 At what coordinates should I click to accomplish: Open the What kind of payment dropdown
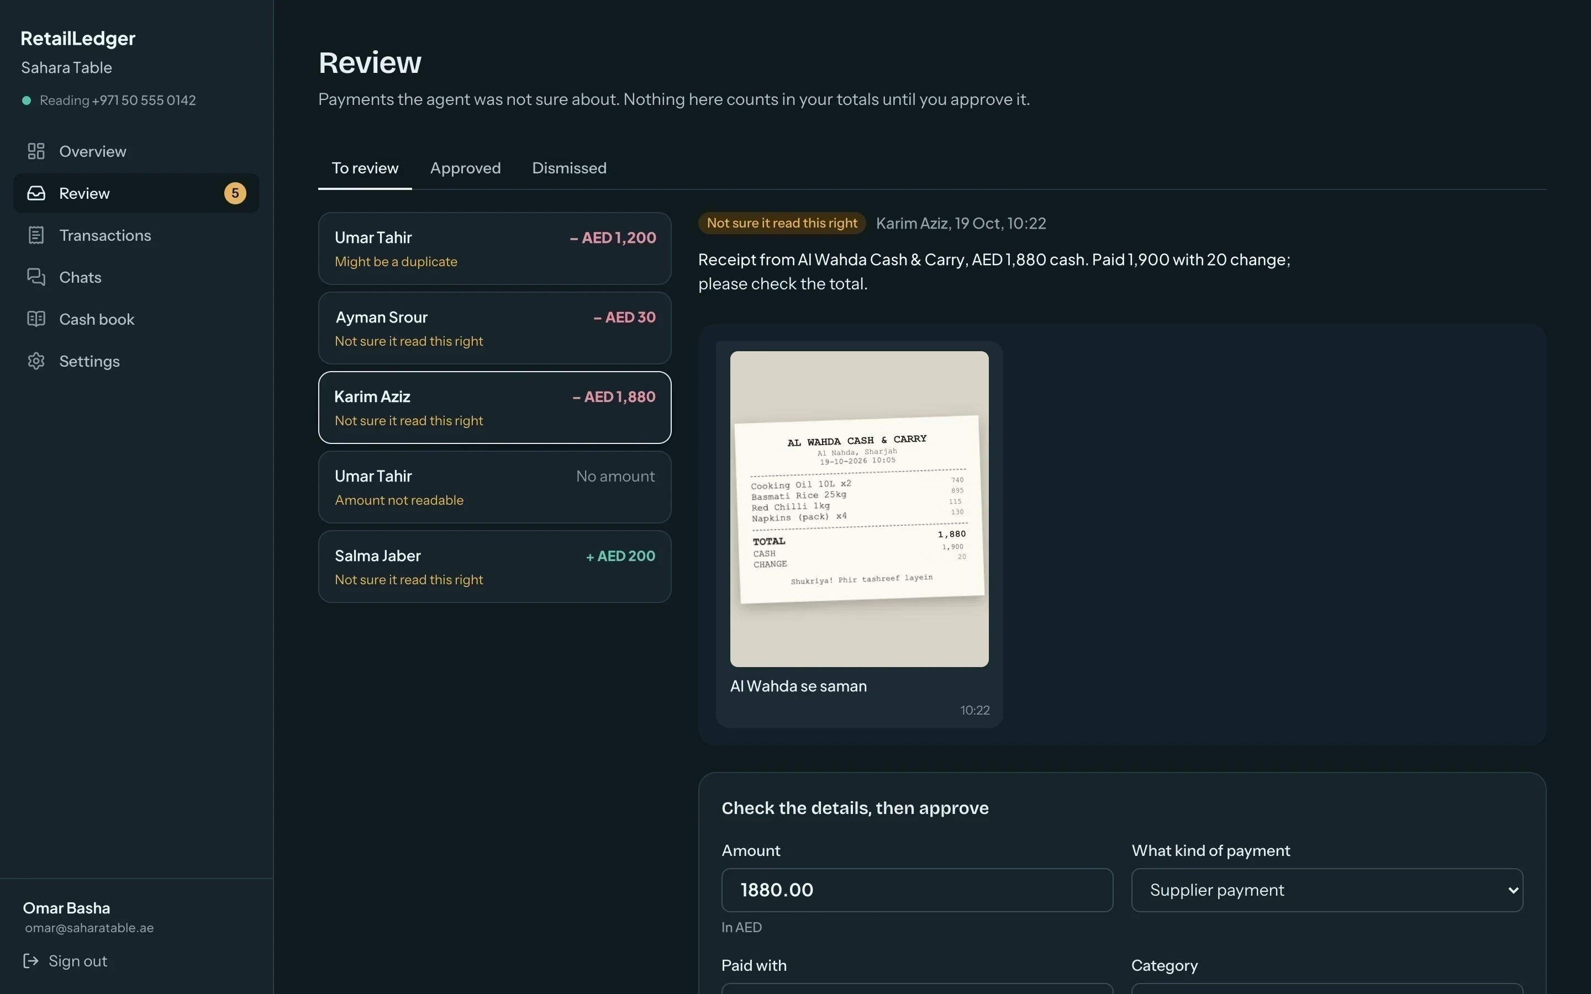1327,890
